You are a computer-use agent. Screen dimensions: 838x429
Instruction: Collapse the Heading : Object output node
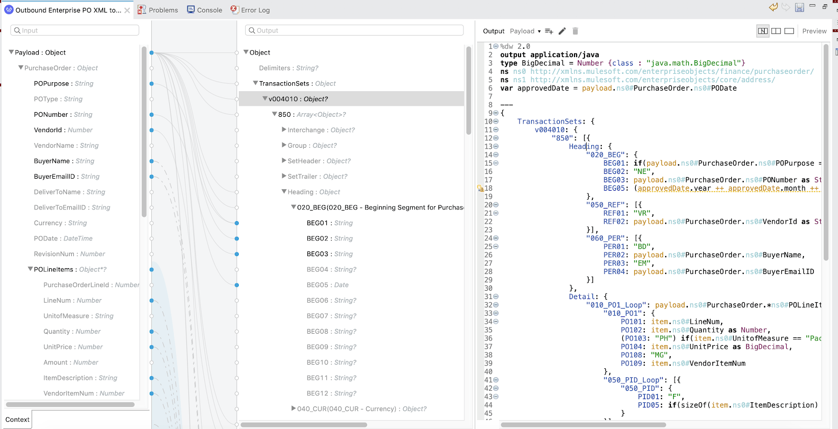tap(284, 192)
